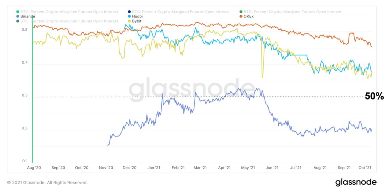Click the dark green dot below Binance
The height and width of the screenshot is (192, 385).
17,21
